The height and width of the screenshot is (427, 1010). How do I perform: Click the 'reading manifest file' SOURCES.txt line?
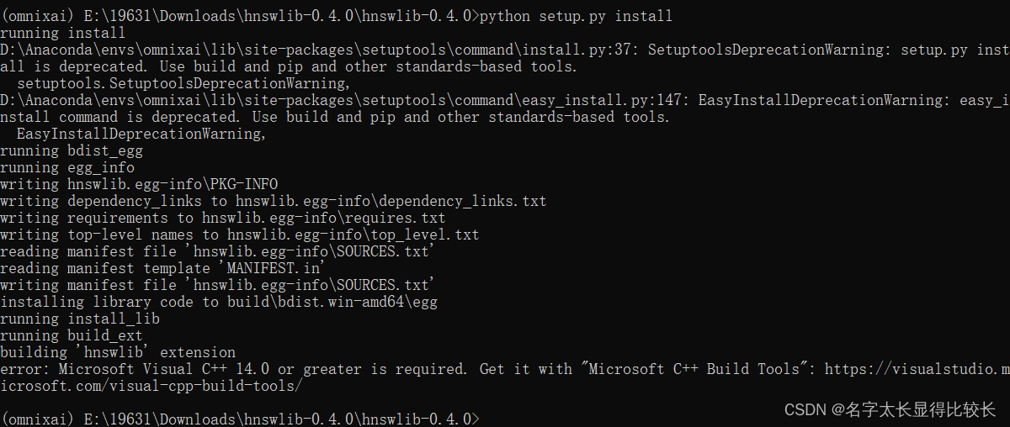coord(219,251)
